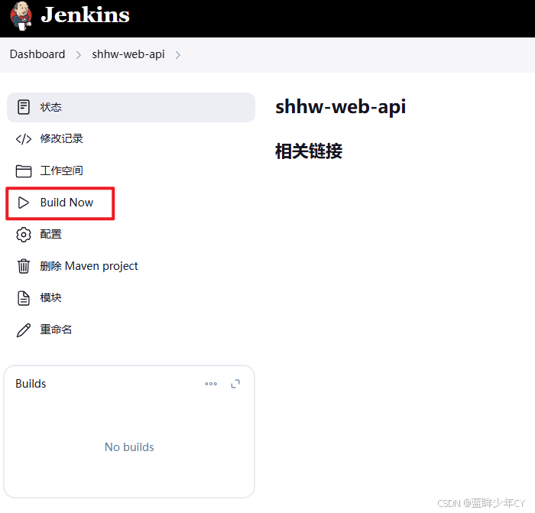Open Builds panel three-dot options menu
The width and height of the screenshot is (535, 513).
click(211, 384)
